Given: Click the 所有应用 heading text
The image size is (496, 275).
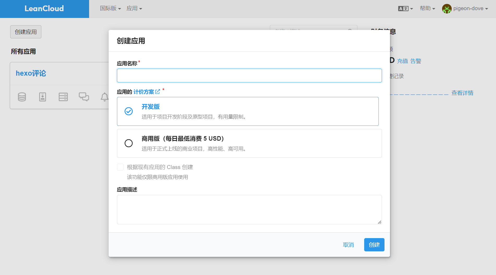Looking at the screenshot, I should [x=23, y=51].
